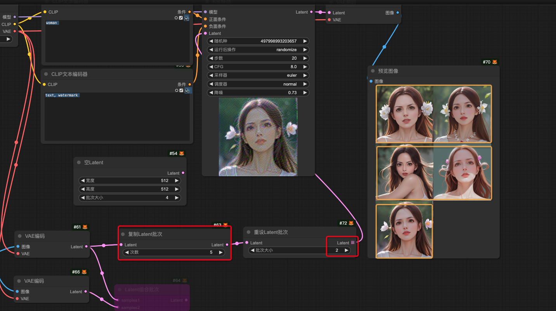Click the #66 fox badge above VAE编码
This screenshot has height=311, width=556.
tap(80, 272)
